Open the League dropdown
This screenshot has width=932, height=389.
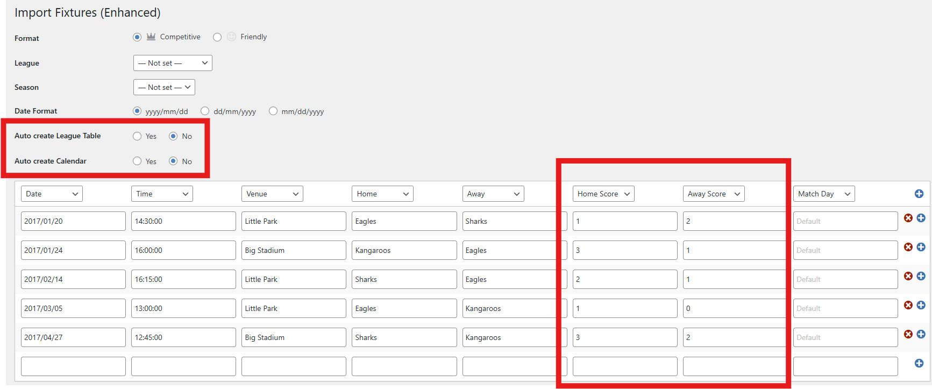coord(173,63)
